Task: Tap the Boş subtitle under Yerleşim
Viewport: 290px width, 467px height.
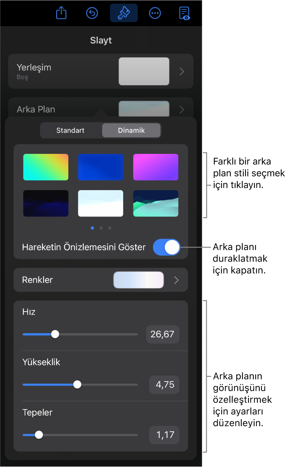Action: 22,77
